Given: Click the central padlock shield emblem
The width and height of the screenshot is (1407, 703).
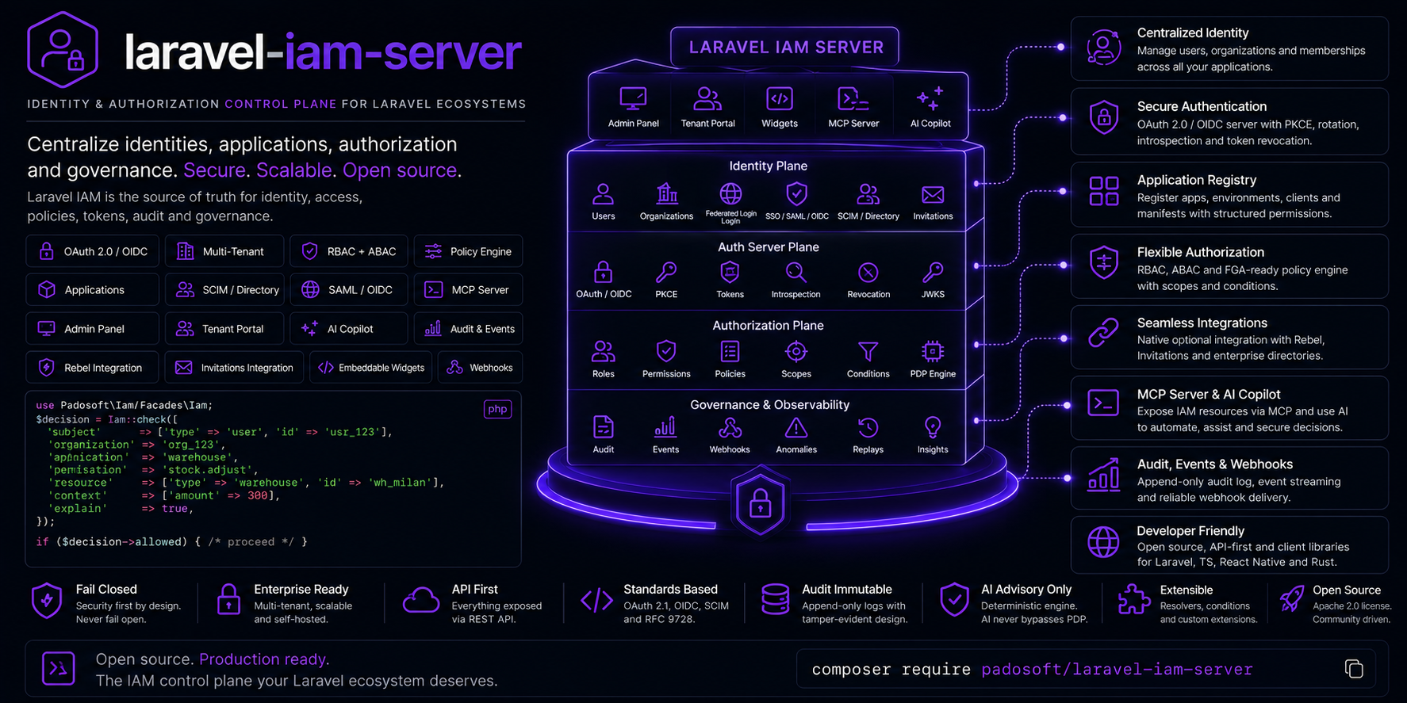Looking at the screenshot, I should click(760, 502).
